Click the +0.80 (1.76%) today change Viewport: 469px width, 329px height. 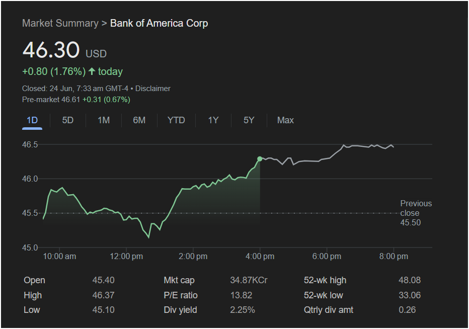[x=72, y=71]
